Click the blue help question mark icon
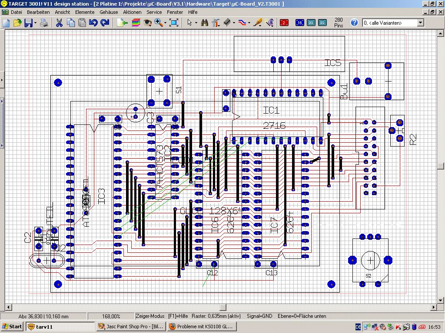The width and height of the screenshot is (445, 333). [354, 23]
